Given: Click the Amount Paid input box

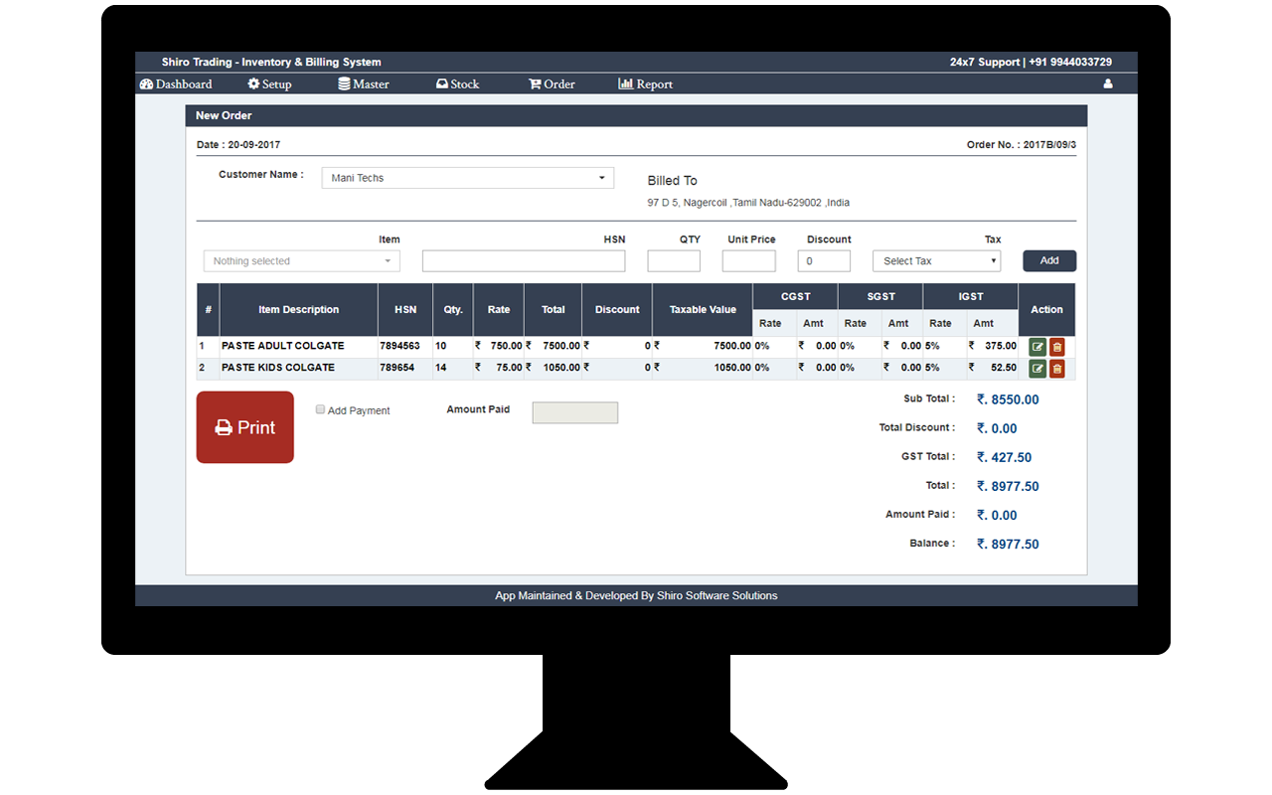Looking at the screenshot, I should [x=575, y=412].
